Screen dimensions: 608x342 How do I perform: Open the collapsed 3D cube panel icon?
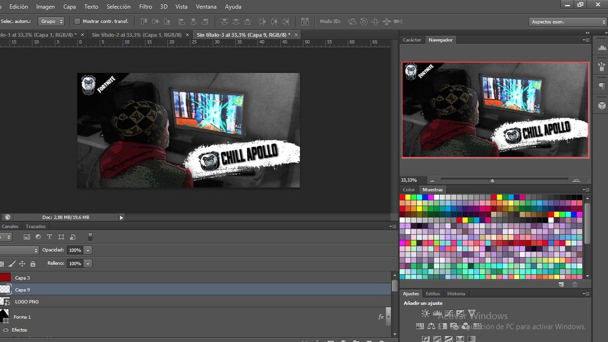click(601, 105)
